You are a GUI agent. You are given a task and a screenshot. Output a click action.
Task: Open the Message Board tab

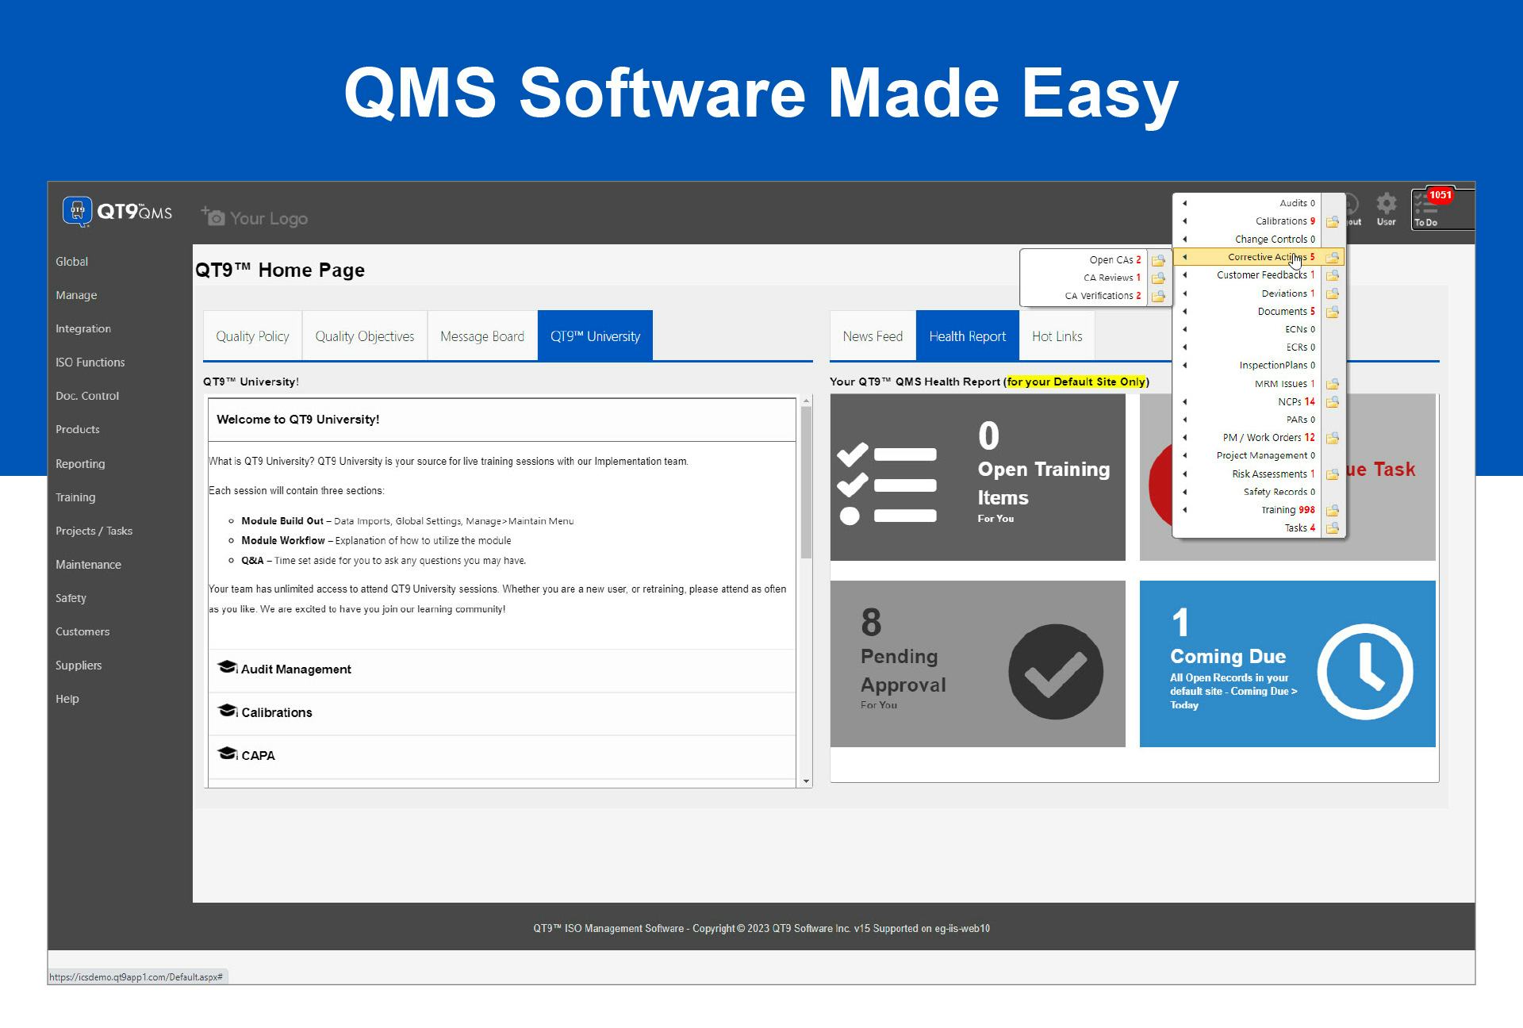point(482,336)
